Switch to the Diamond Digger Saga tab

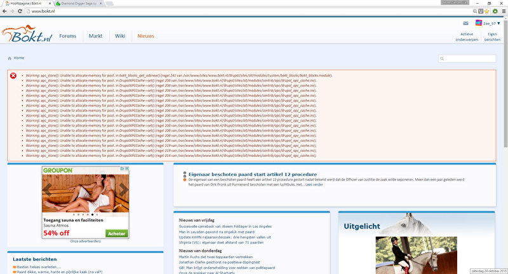click(x=79, y=4)
